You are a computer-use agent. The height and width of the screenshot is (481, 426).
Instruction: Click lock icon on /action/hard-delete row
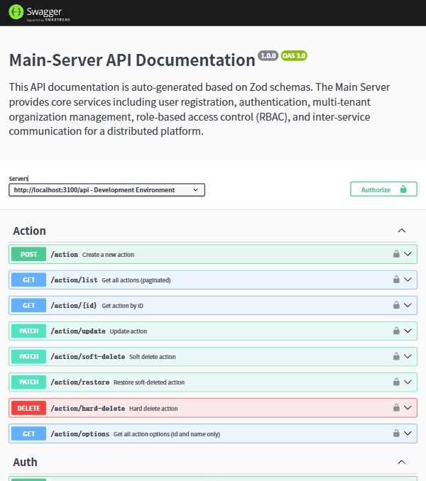coord(396,407)
